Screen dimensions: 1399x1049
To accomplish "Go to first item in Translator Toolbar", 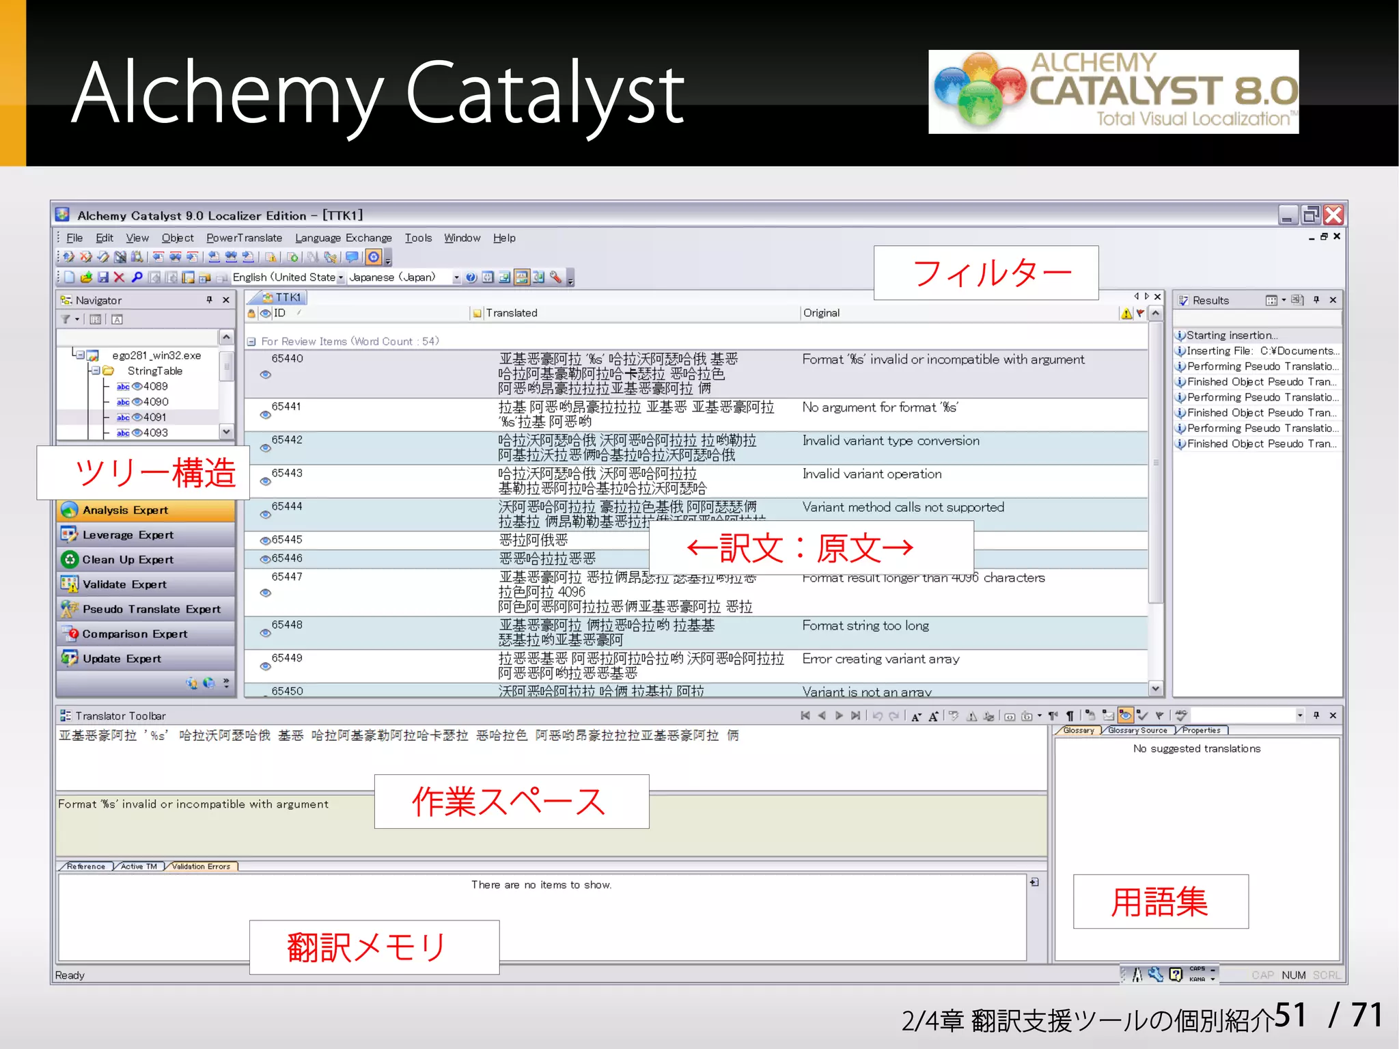I will click(805, 716).
